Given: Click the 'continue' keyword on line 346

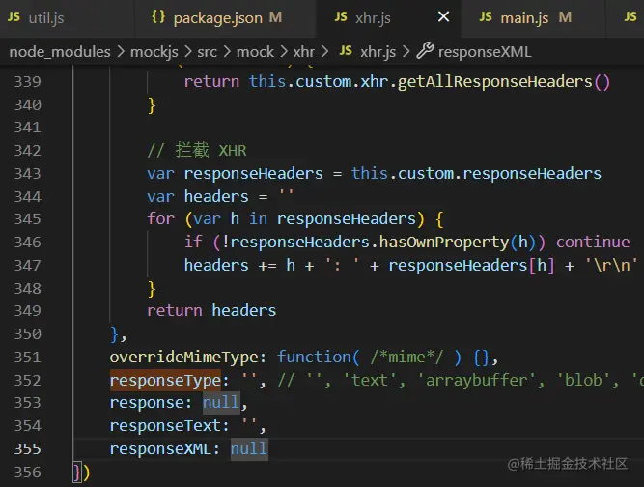Looking at the screenshot, I should pyautogui.click(x=593, y=243).
